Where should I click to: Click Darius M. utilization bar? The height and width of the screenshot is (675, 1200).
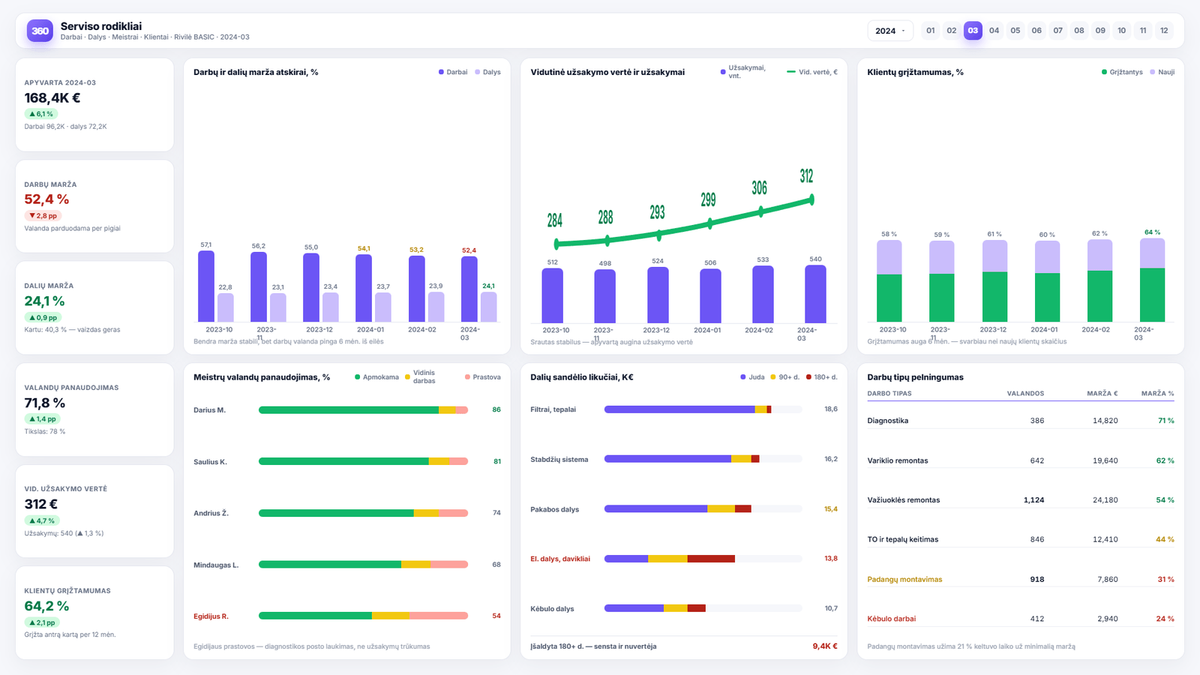pyautogui.click(x=363, y=410)
